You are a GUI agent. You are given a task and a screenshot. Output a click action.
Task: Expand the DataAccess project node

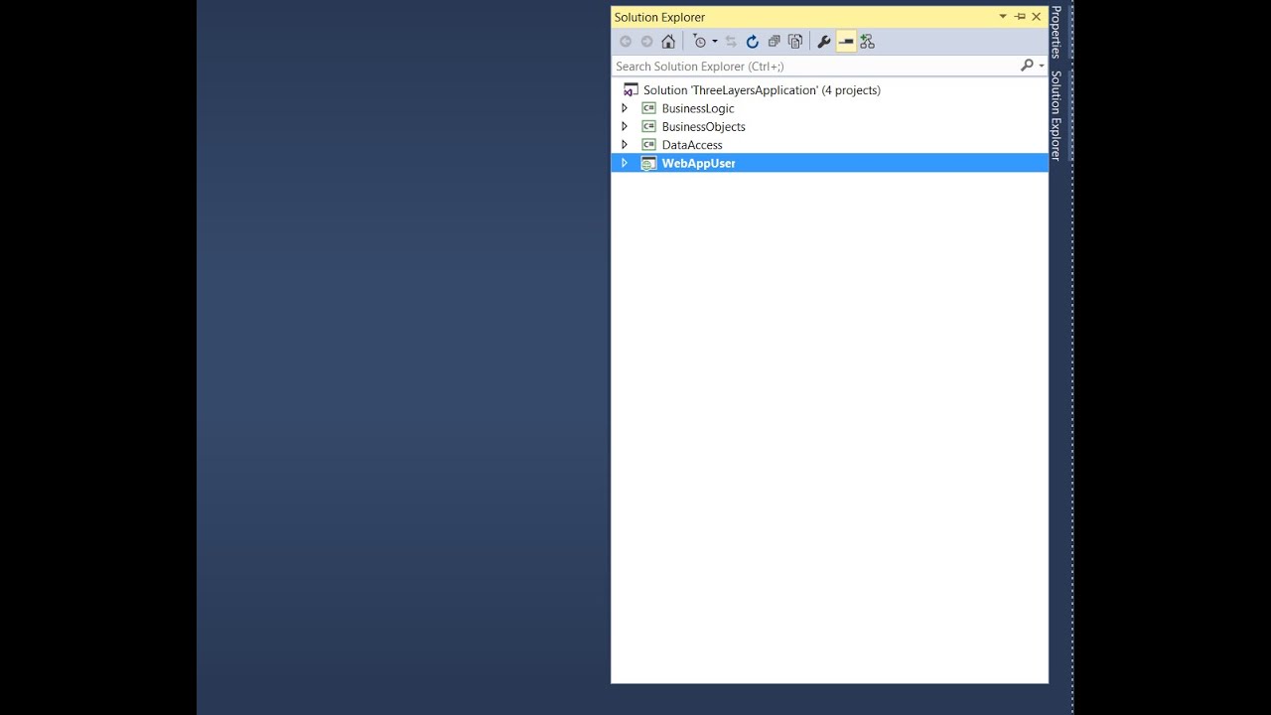pyautogui.click(x=625, y=145)
